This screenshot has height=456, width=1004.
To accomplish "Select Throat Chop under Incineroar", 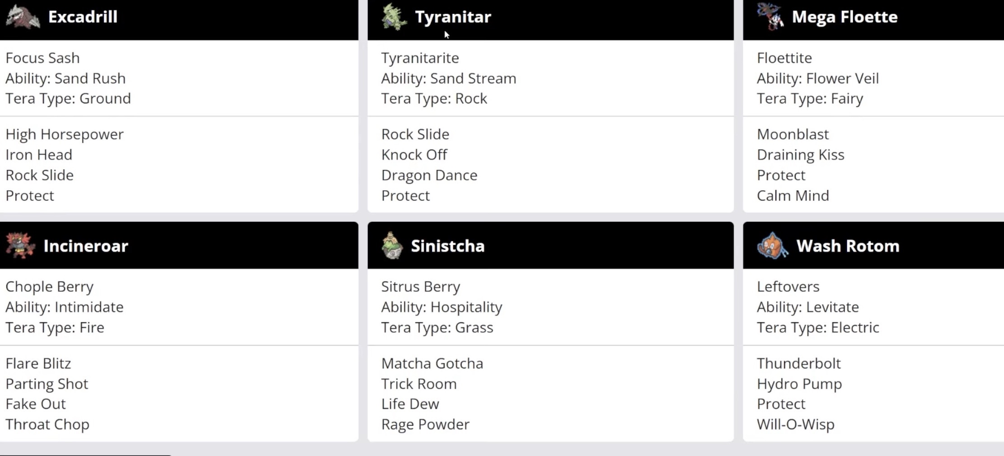I will click(x=47, y=424).
